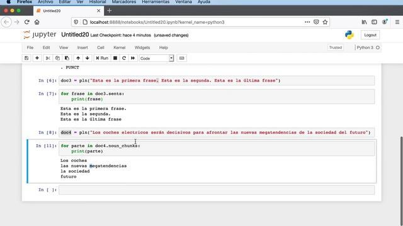Viewport: 403px width, 226px height.
Task: Click the tracking protection shield icon
Action: tap(76, 22)
